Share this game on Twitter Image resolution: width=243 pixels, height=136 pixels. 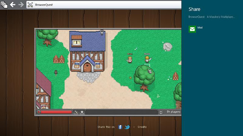127,127
